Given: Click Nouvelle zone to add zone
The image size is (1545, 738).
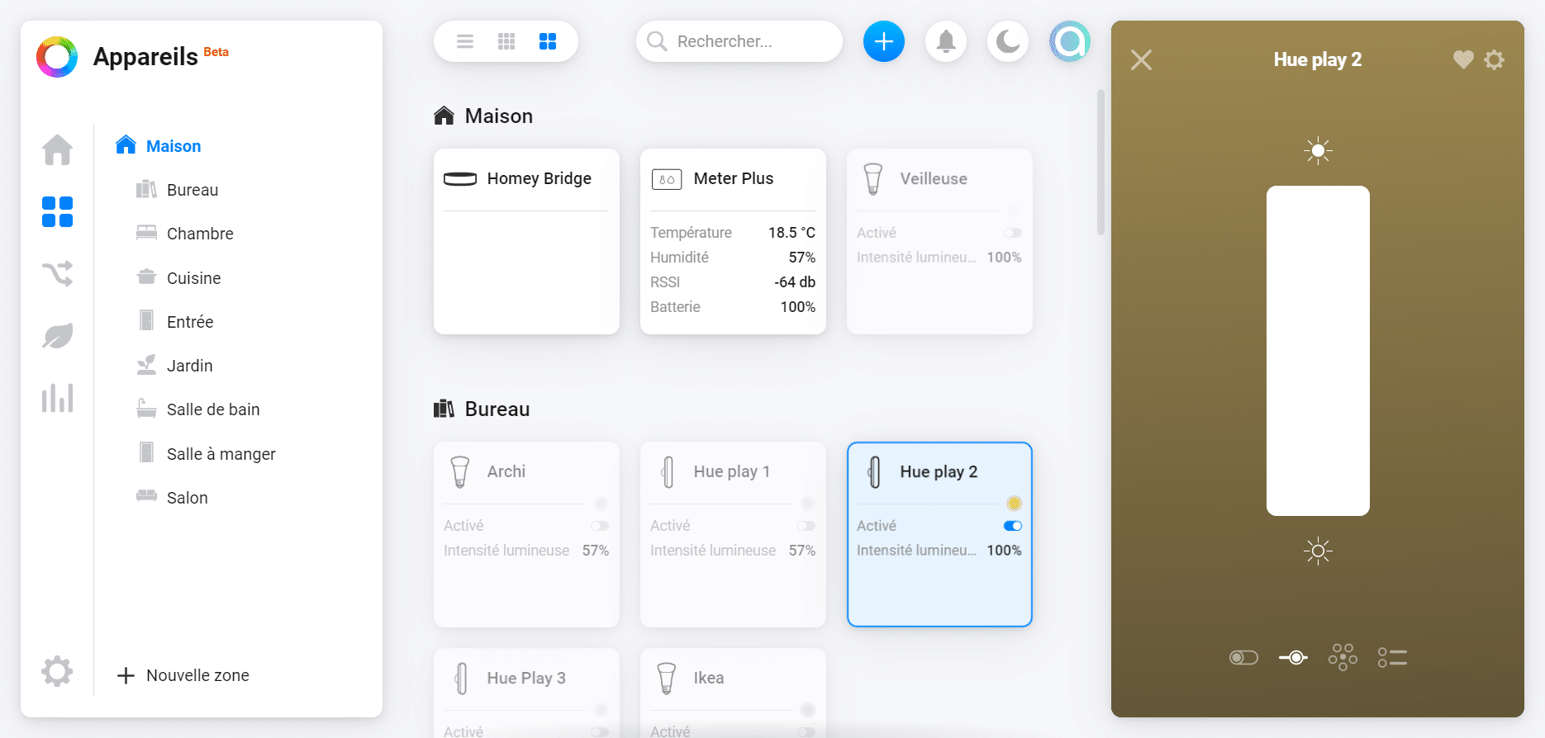Looking at the screenshot, I should [183, 675].
